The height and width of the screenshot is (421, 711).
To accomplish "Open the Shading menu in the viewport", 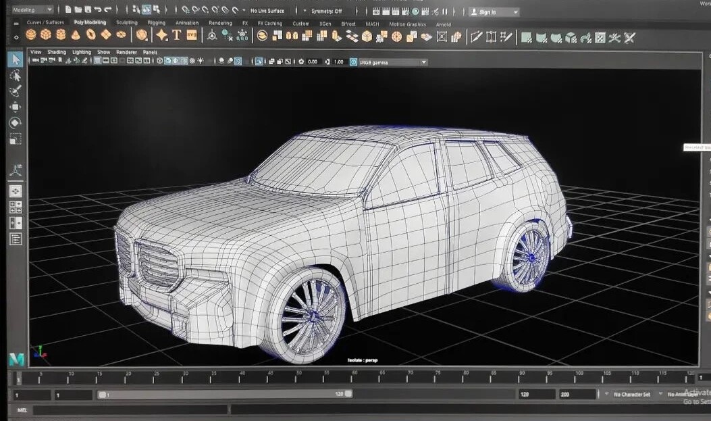I will (57, 52).
